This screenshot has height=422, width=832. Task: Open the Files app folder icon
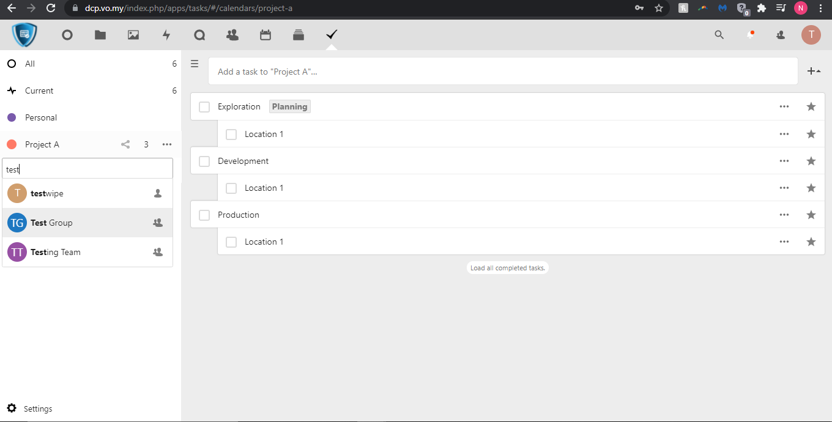pyautogui.click(x=100, y=35)
